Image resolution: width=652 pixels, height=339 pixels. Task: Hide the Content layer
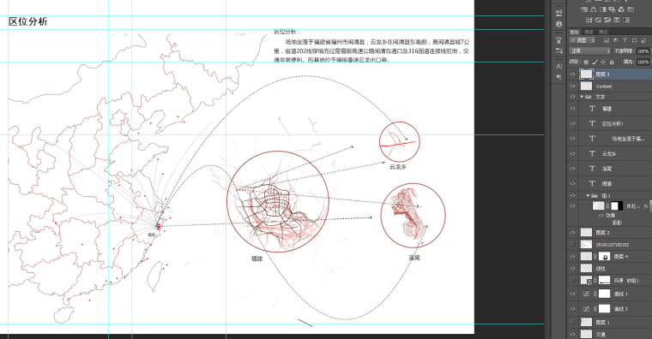pyautogui.click(x=572, y=86)
